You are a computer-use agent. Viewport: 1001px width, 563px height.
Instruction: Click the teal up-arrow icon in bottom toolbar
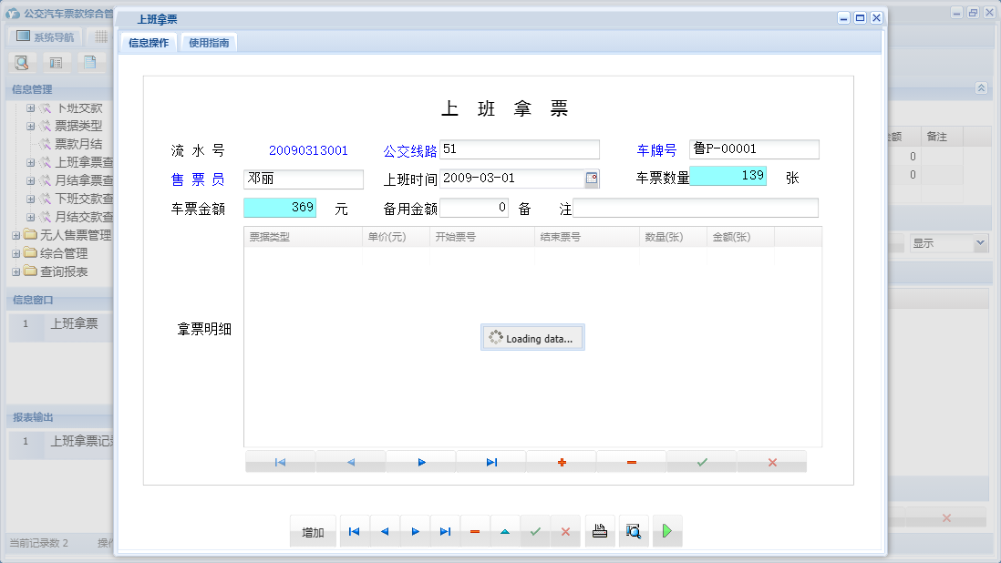505,531
